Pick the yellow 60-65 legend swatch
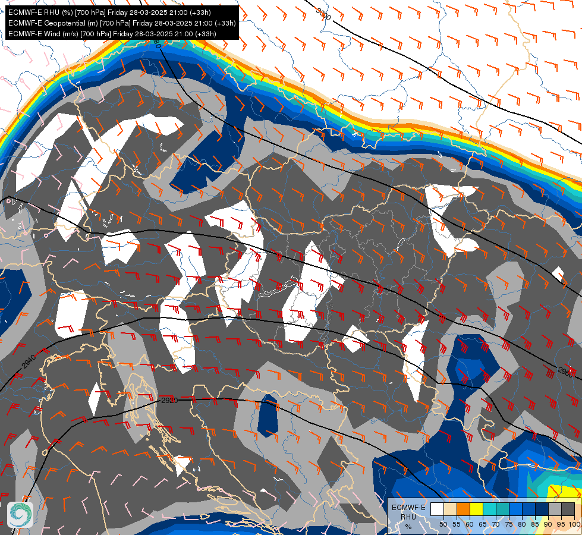Viewport: 582px width, 535px height. coord(476,509)
